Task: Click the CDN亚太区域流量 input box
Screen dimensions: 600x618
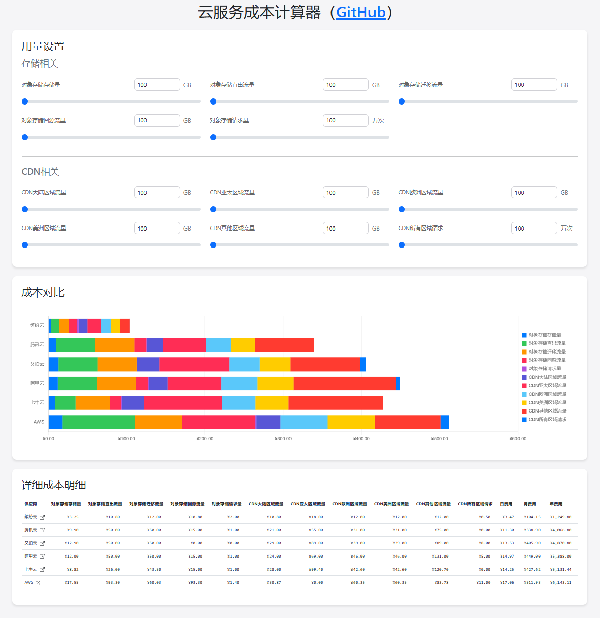Action: tap(345, 193)
